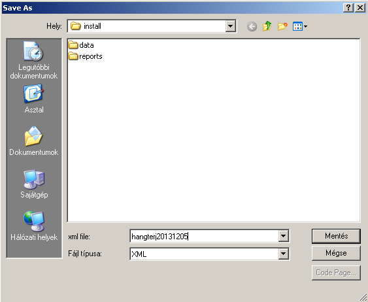The width and height of the screenshot is (368, 302).
Task: Click the Mentés button
Action: pos(336,236)
